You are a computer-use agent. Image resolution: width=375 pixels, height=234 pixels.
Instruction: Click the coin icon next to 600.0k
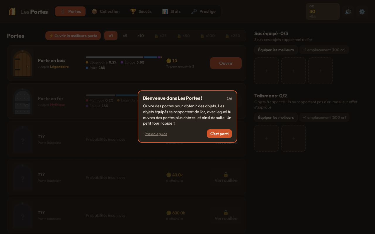(x=168, y=213)
